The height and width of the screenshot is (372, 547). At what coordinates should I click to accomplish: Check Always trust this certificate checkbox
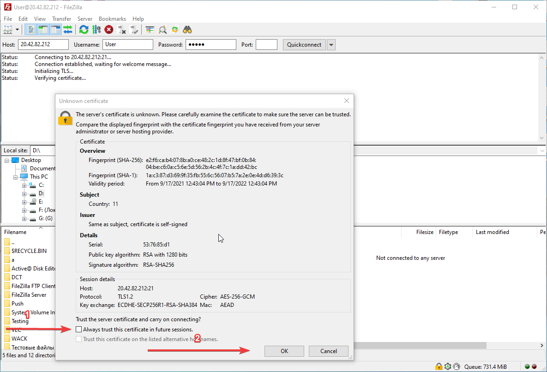(x=79, y=330)
